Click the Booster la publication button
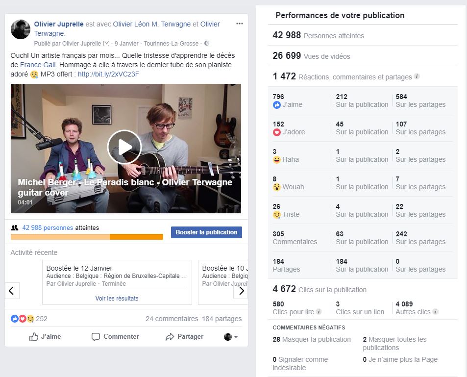The width and height of the screenshot is (467, 377). click(206, 232)
